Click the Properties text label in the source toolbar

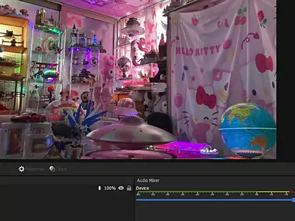pyautogui.click(x=34, y=169)
